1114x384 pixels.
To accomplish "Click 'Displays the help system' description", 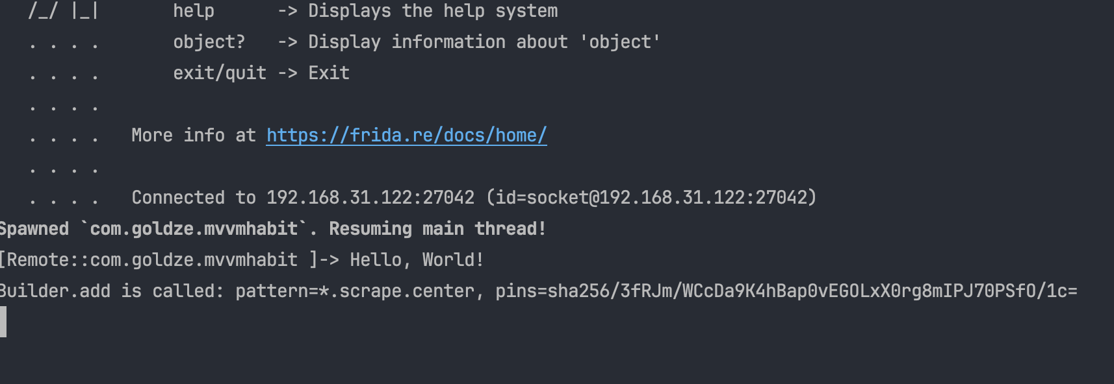I will click(433, 11).
